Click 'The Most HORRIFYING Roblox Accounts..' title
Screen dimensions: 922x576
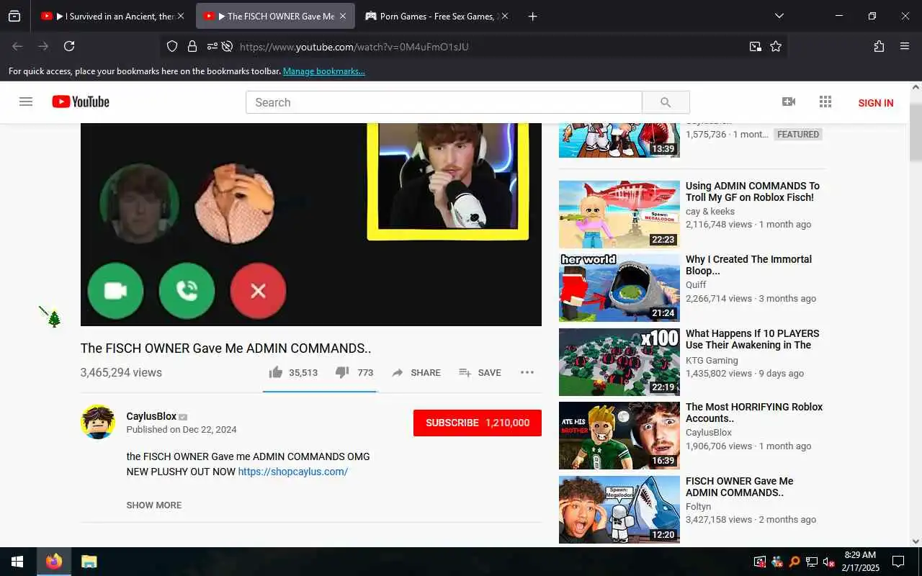tap(754, 413)
